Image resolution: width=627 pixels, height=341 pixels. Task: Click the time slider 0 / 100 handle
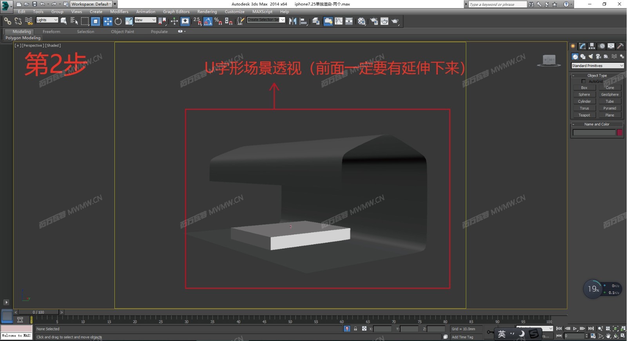click(38, 312)
